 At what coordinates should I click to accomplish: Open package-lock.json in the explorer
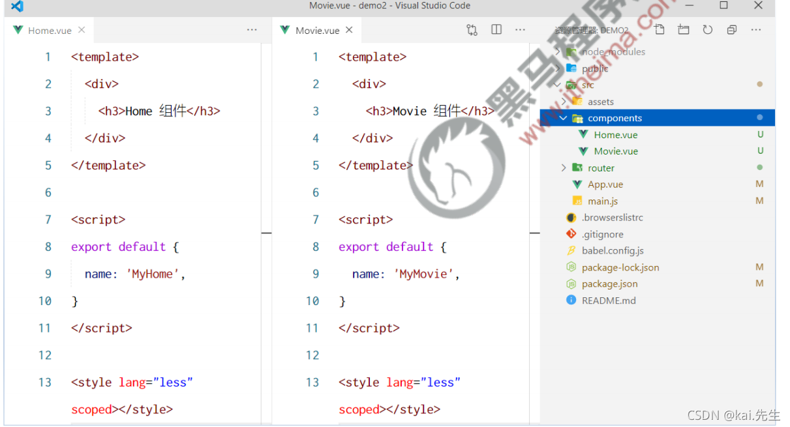[x=620, y=267]
